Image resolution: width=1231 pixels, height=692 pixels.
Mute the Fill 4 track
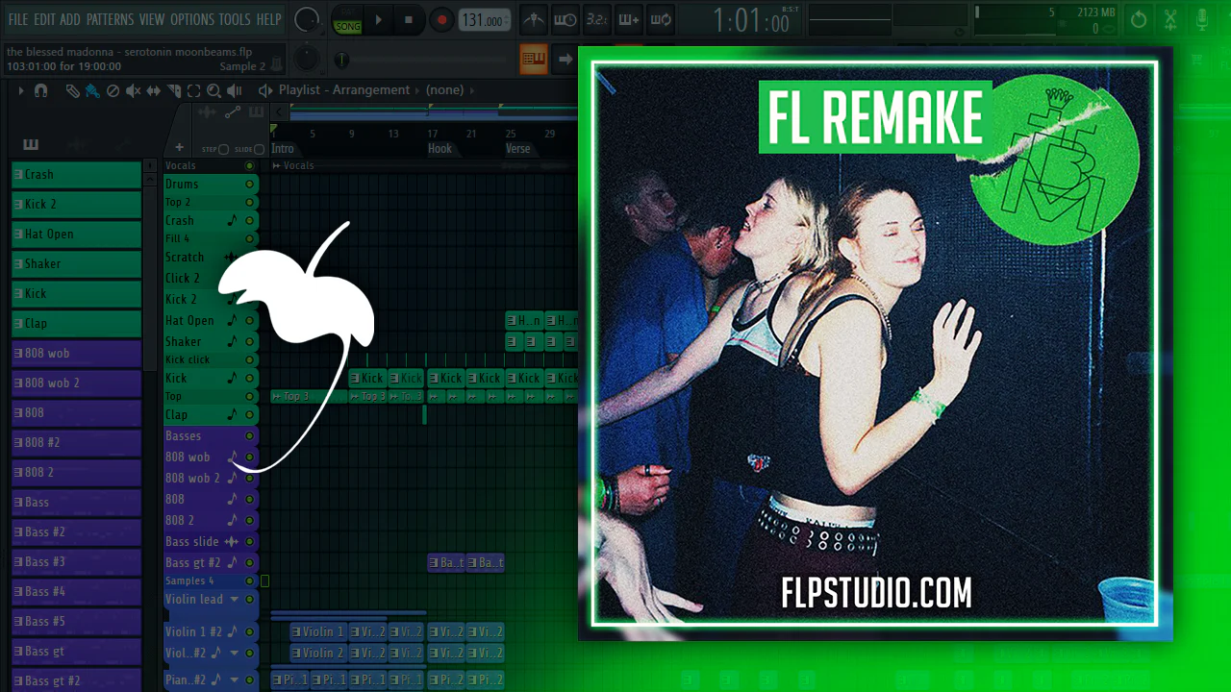tap(250, 238)
